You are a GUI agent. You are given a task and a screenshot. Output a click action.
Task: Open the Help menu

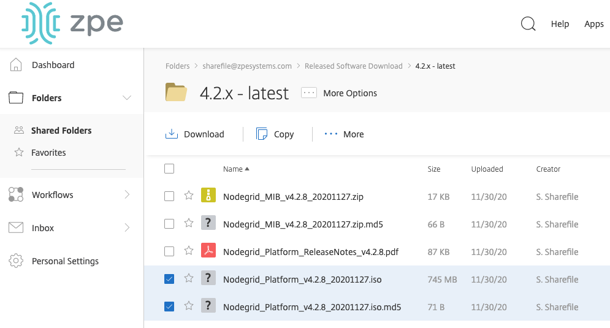point(560,24)
